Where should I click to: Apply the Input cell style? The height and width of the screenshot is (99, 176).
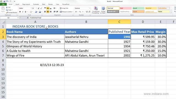(x=138, y=12)
